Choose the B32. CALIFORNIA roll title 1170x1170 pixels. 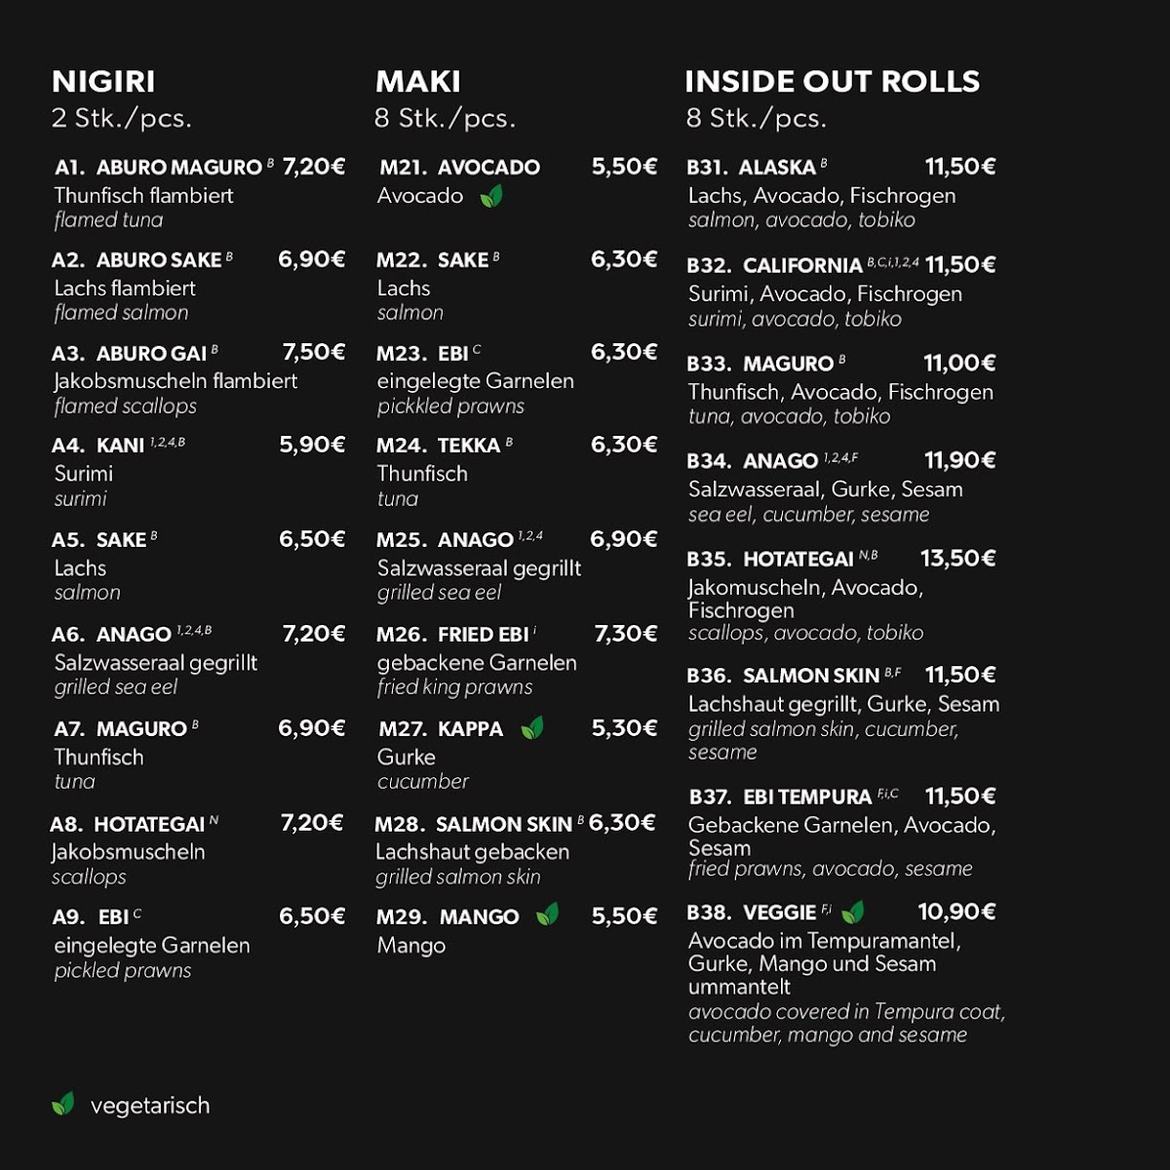(774, 266)
